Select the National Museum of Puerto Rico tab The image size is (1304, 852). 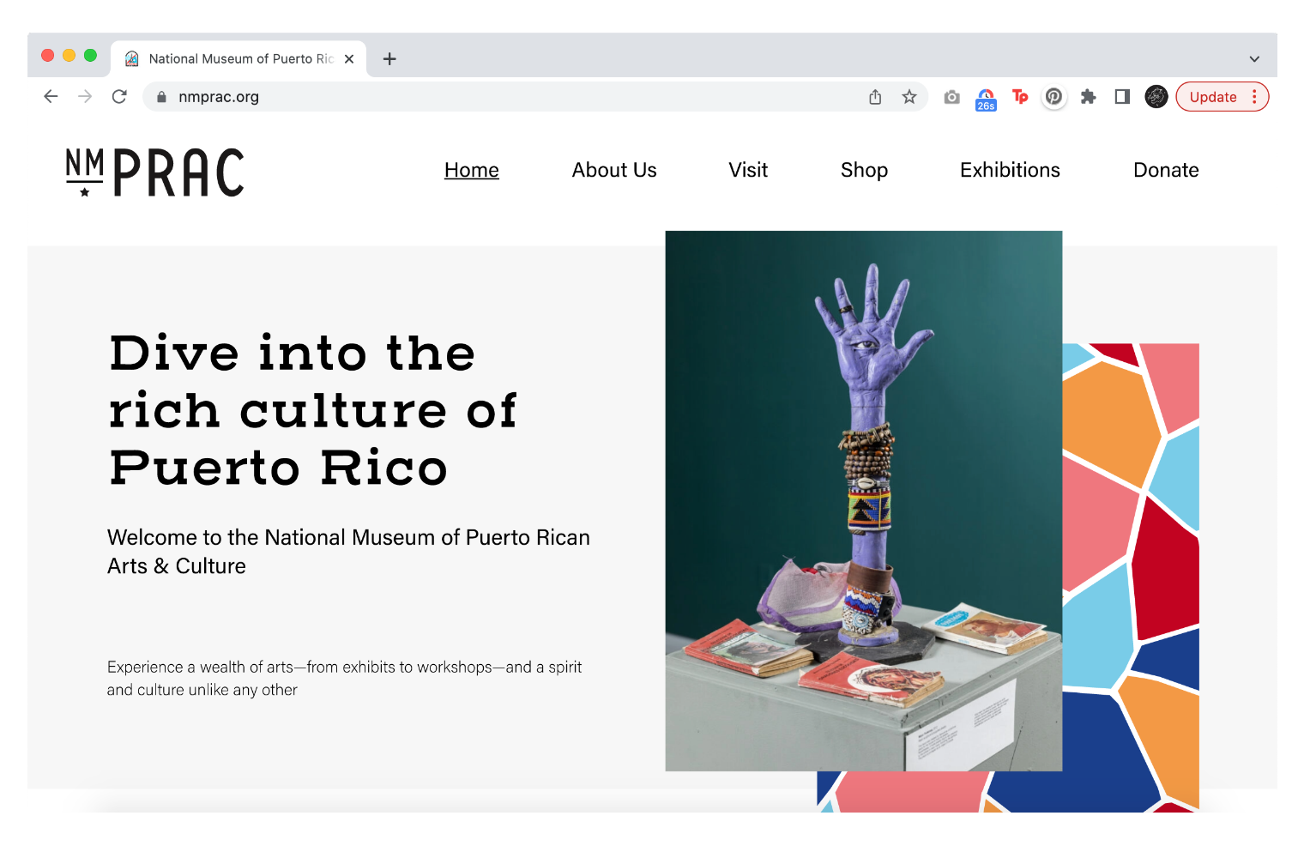[x=239, y=58]
